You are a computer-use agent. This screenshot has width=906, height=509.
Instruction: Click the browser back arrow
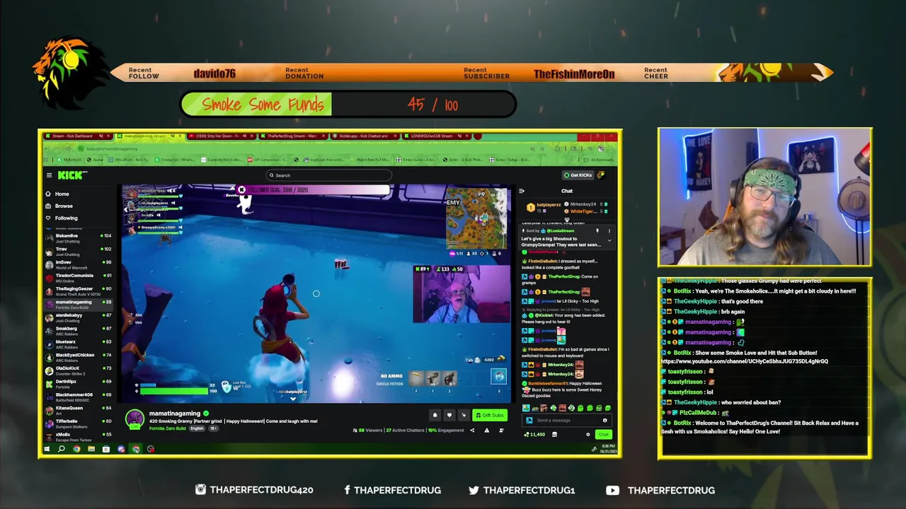[47, 148]
